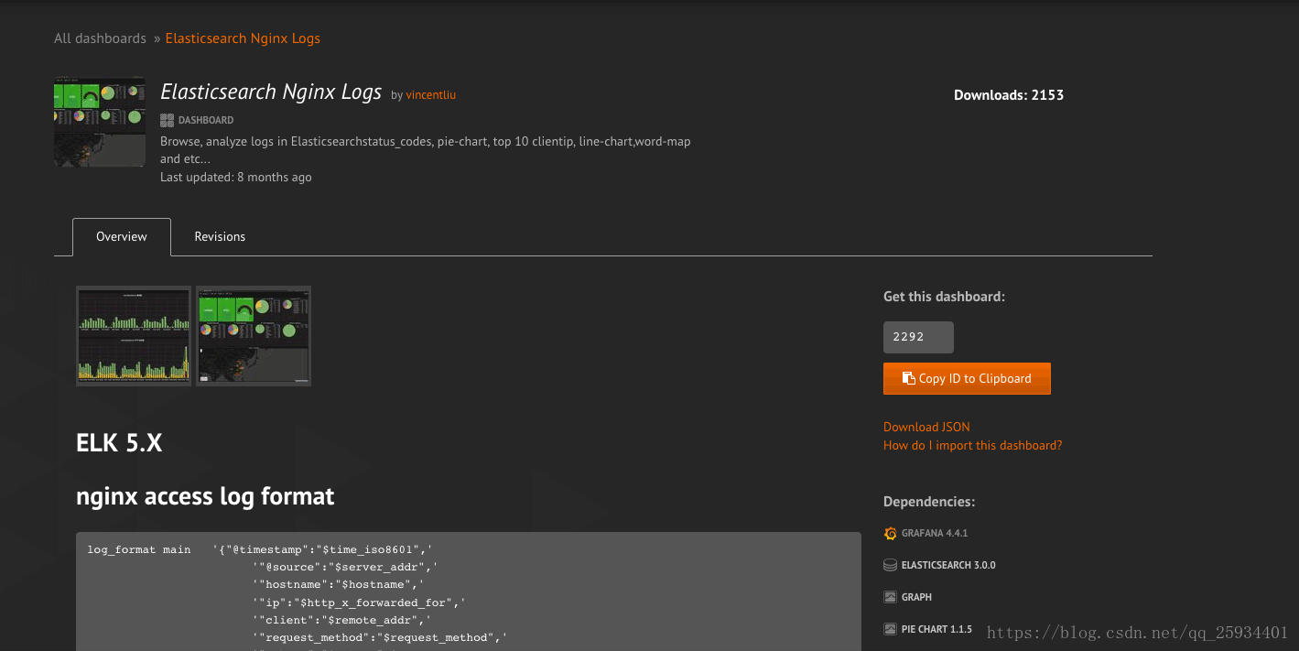Go back to All dashboards breadcrumb
The image size is (1299, 651).
[x=100, y=38]
